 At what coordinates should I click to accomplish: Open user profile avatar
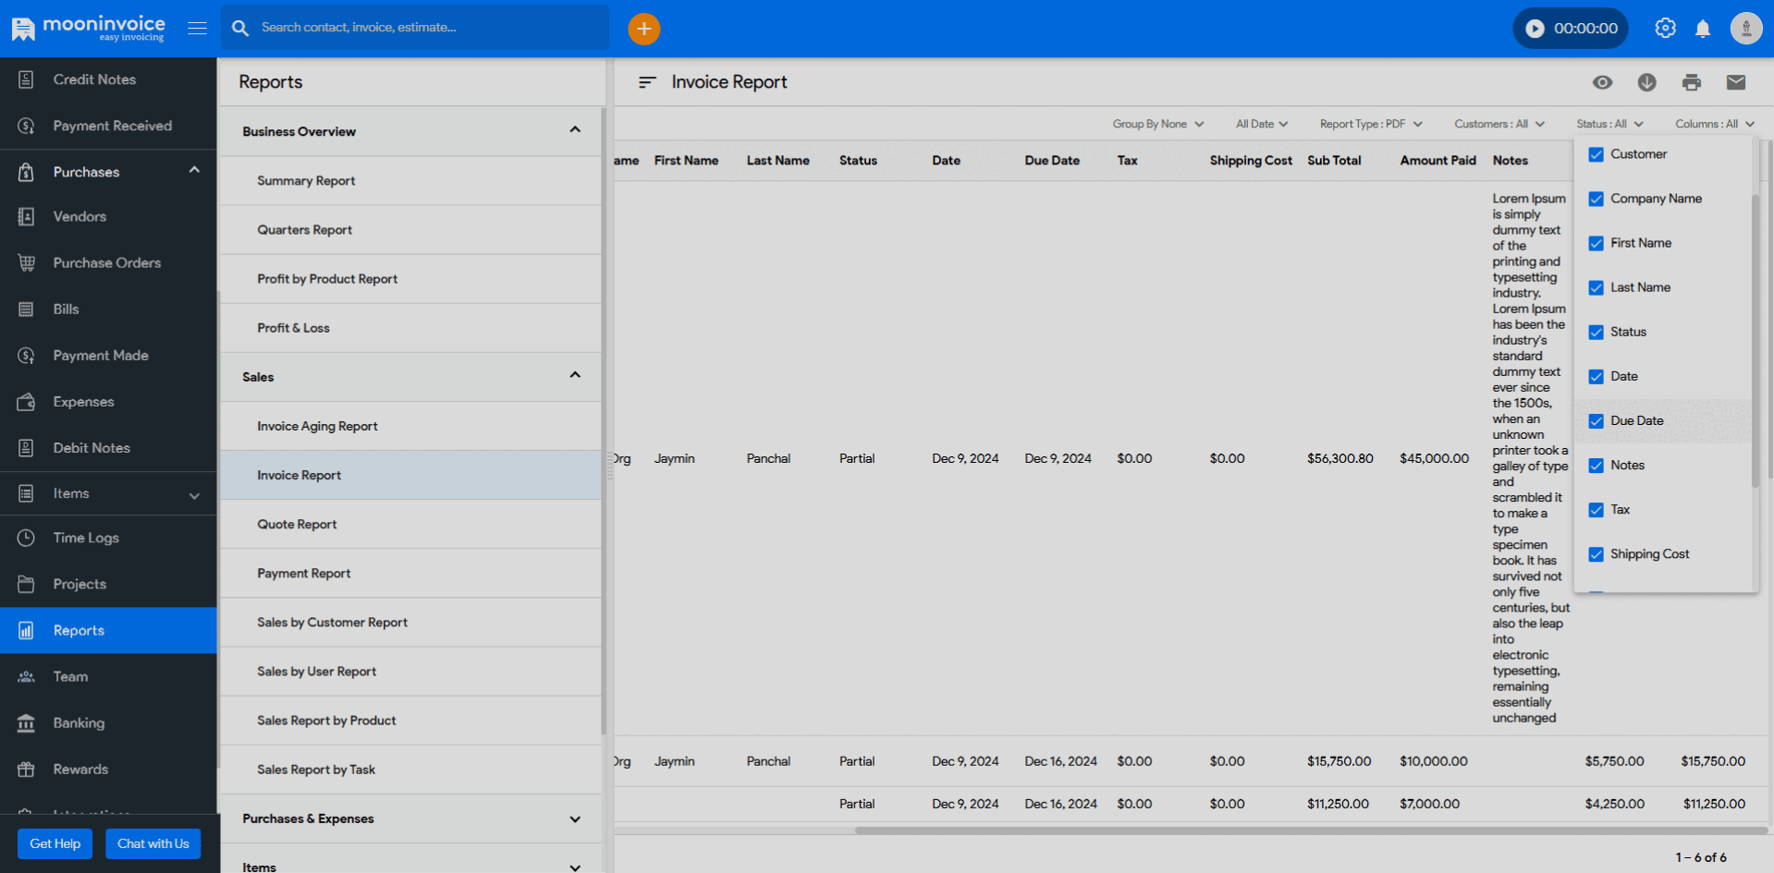(1746, 29)
